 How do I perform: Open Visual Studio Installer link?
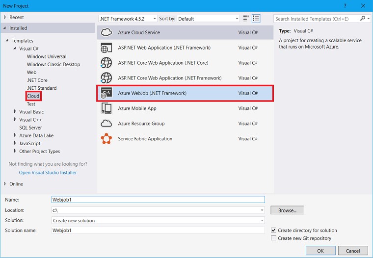pos(48,173)
